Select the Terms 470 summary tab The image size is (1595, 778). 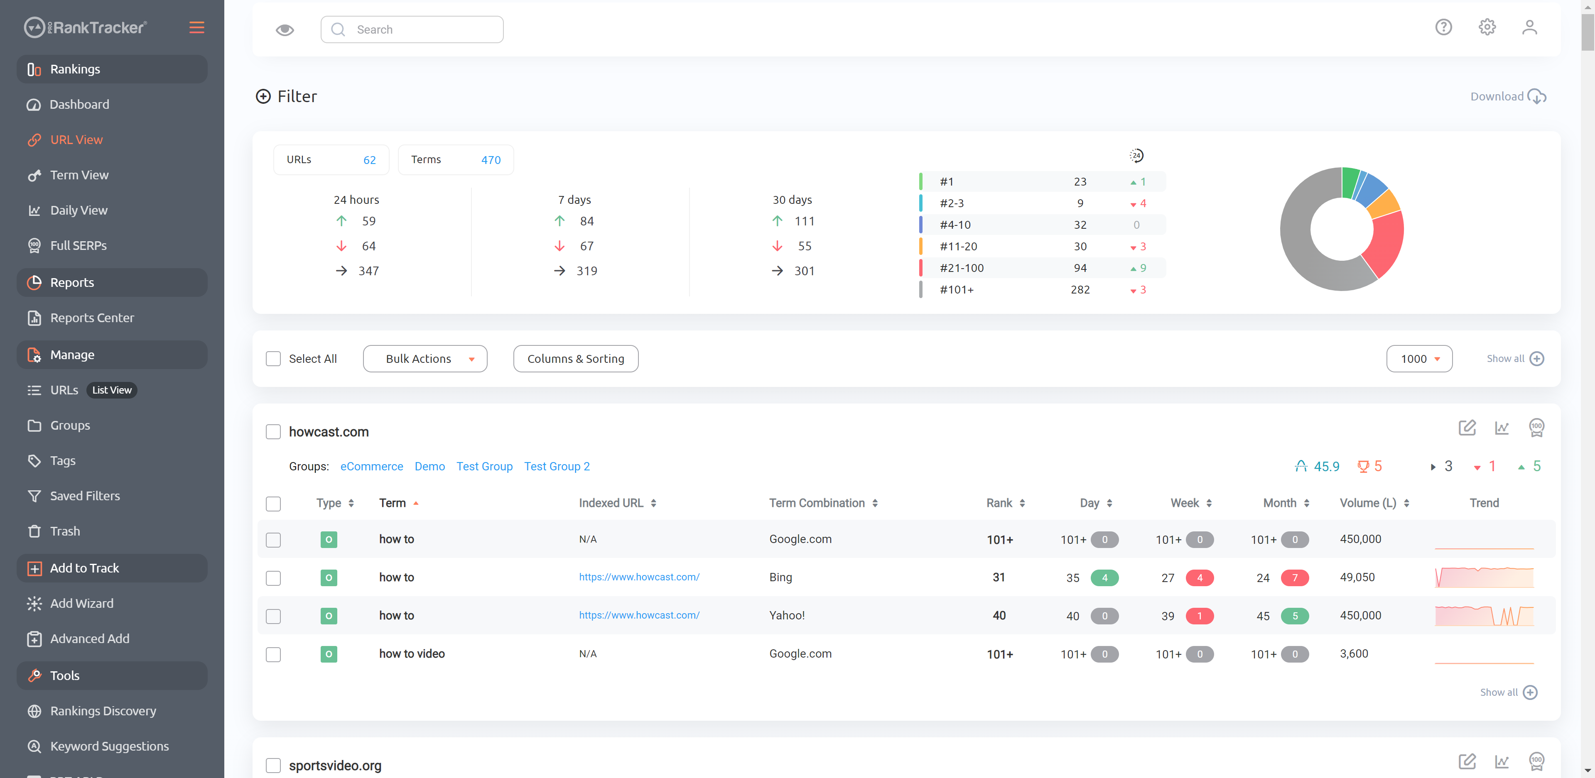click(456, 160)
